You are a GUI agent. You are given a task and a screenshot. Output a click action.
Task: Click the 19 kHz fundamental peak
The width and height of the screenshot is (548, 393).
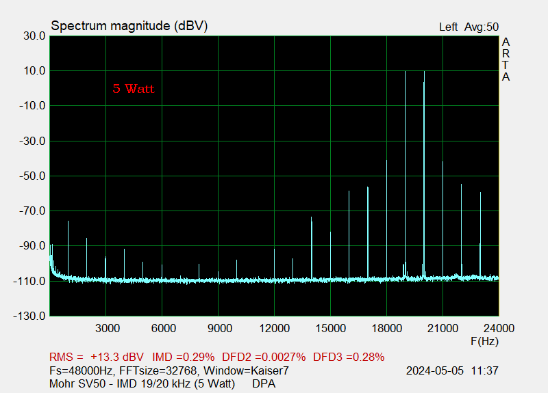coord(406,174)
